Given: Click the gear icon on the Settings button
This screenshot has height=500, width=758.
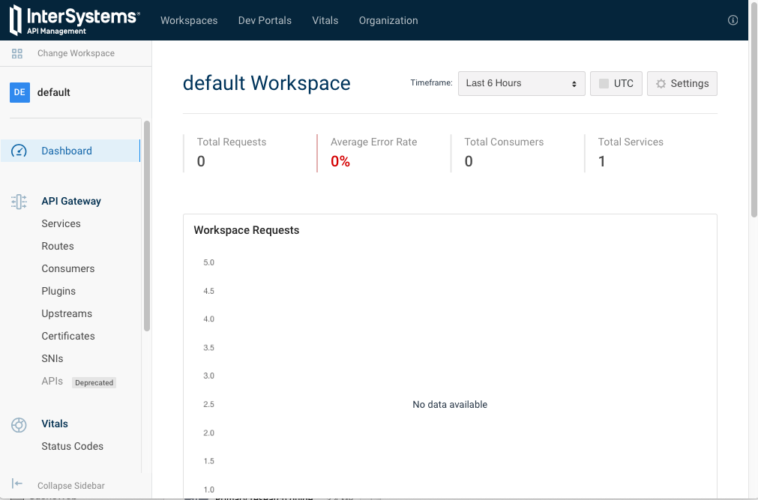Looking at the screenshot, I should 663,83.
